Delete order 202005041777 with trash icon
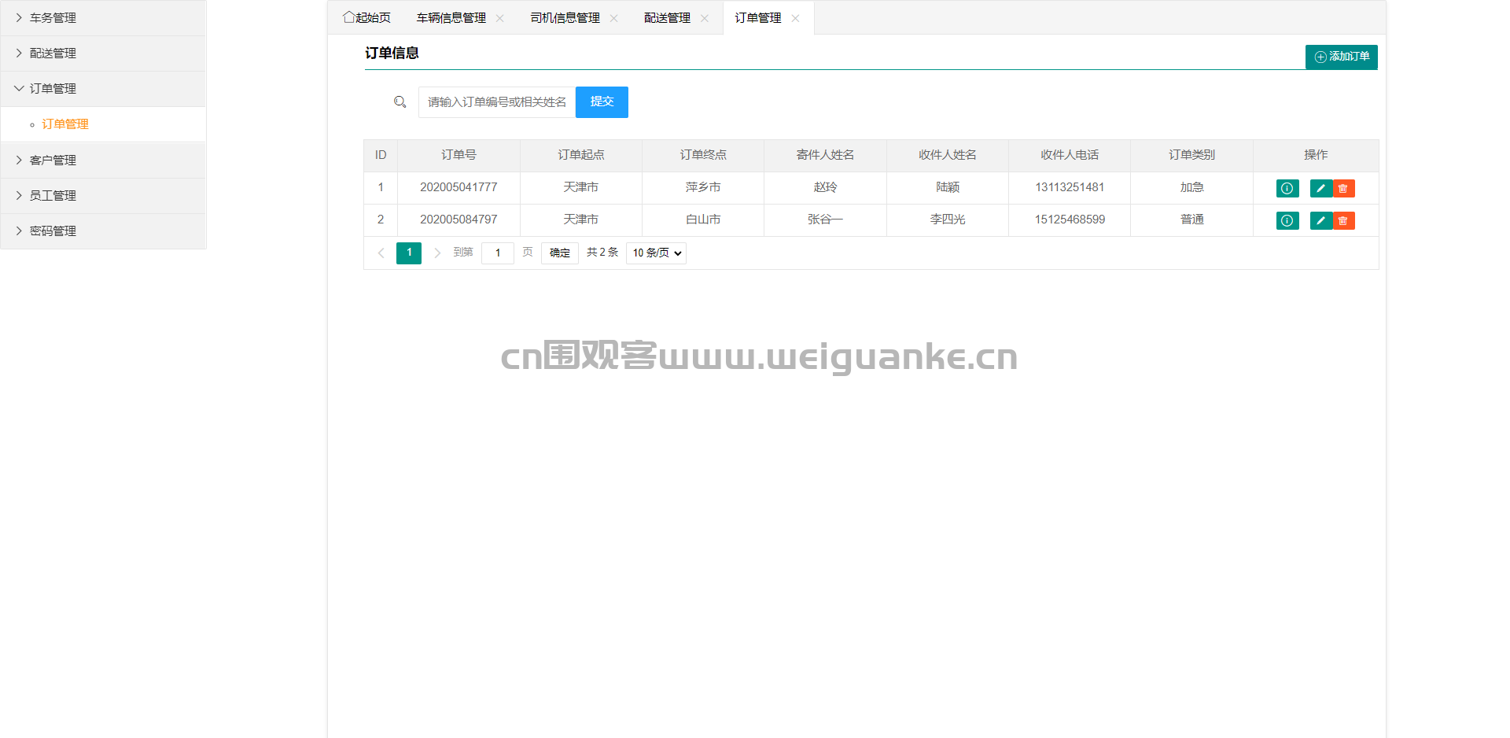Image resolution: width=1510 pixels, height=738 pixels. [1343, 188]
